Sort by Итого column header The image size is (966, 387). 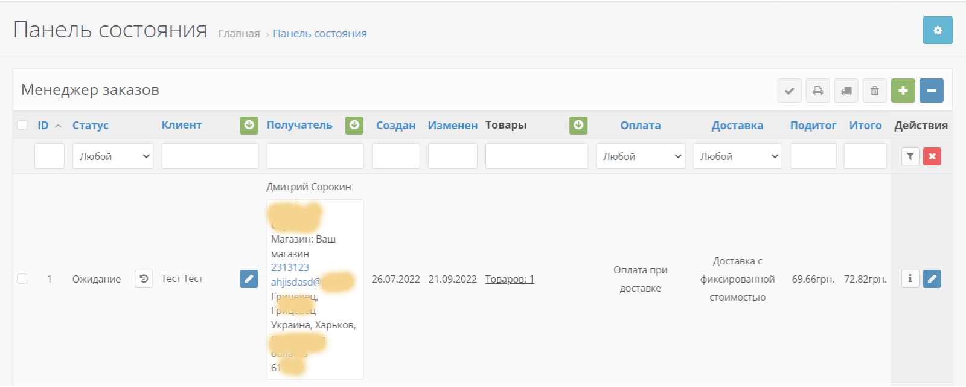click(865, 126)
